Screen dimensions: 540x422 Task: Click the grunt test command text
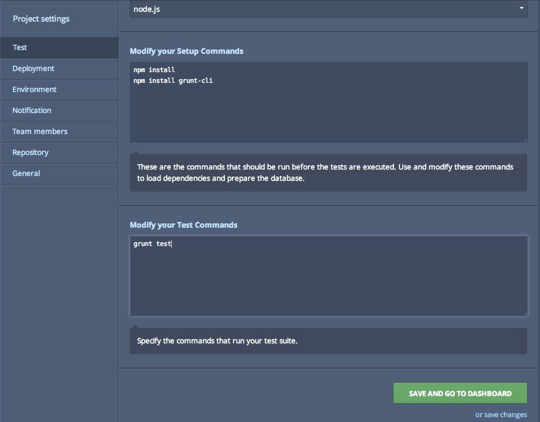pos(152,243)
